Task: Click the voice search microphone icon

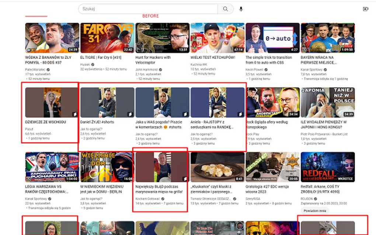Action: [x=241, y=9]
